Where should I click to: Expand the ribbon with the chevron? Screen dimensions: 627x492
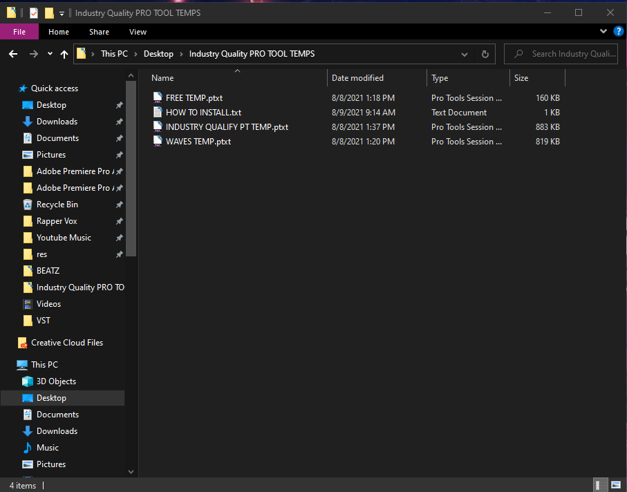603,32
